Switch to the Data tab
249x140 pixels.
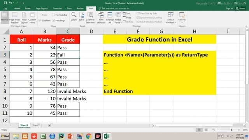[x=69, y=9]
